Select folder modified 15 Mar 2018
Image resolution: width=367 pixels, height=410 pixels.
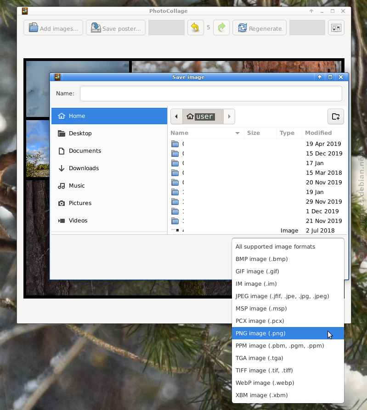pyautogui.click(x=258, y=173)
